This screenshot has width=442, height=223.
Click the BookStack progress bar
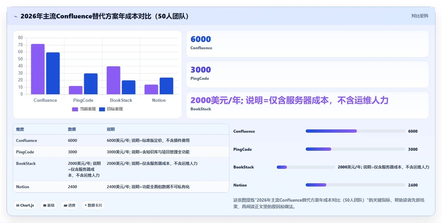point(306,167)
